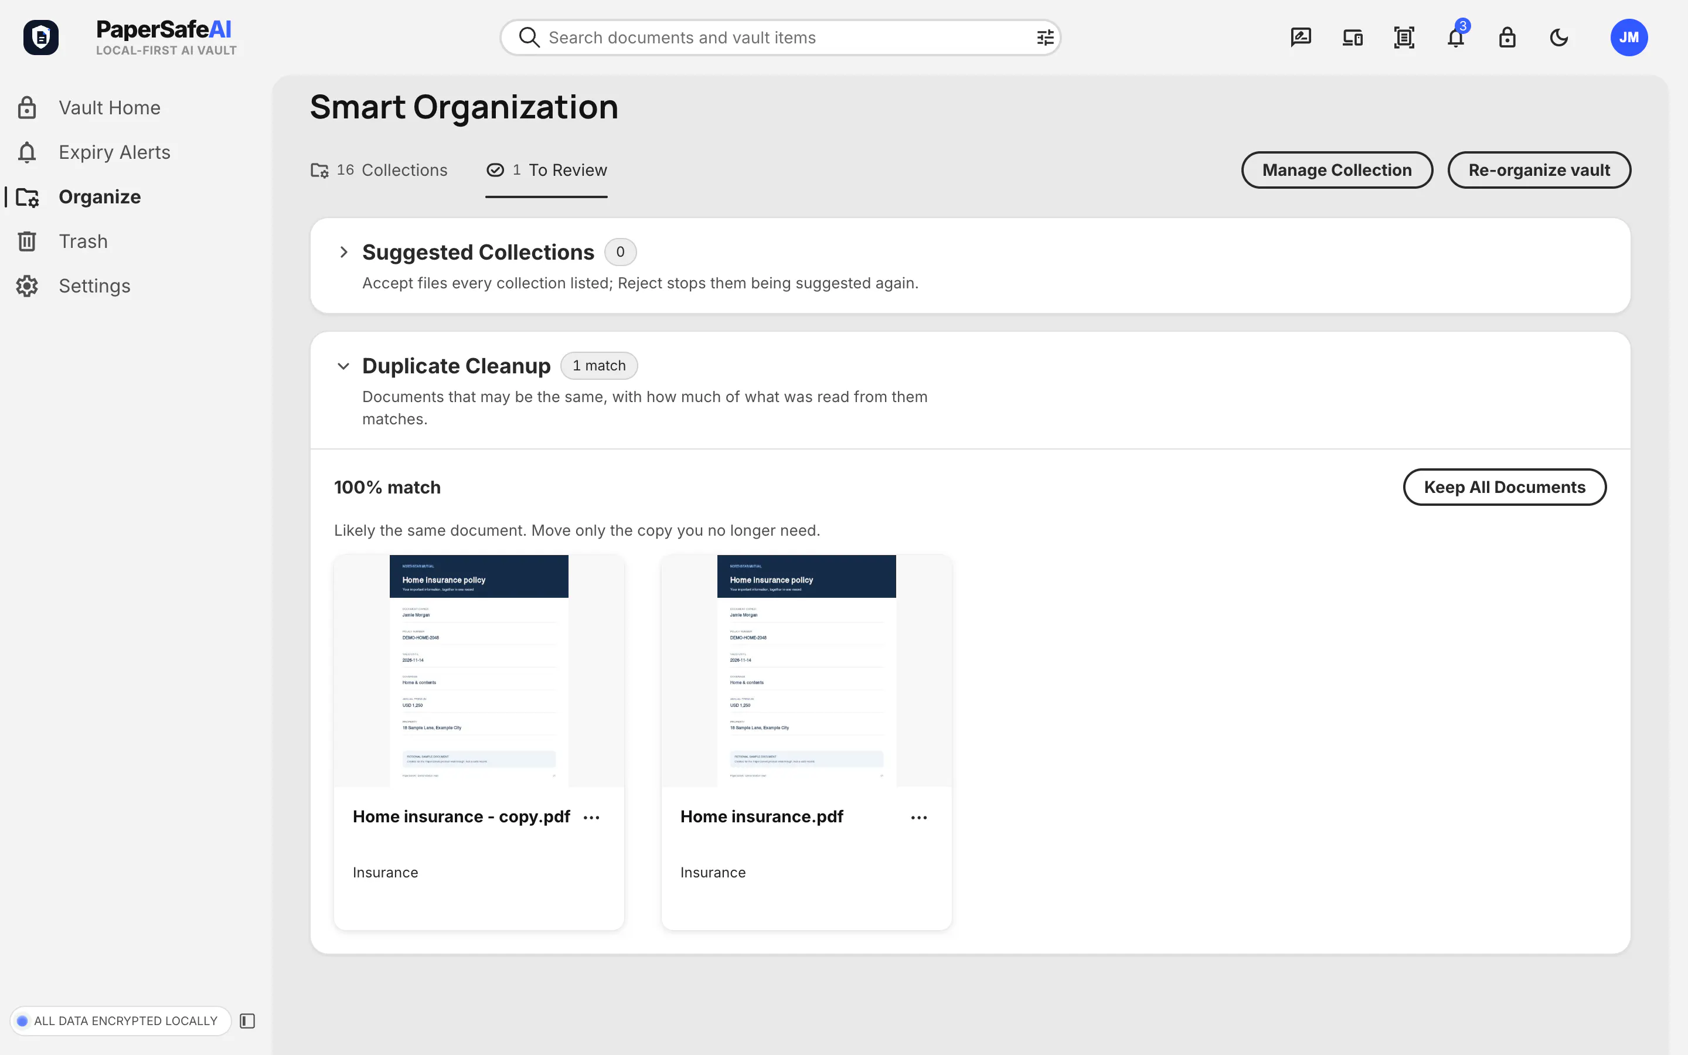Image resolution: width=1688 pixels, height=1055 pixels.
Task: Open JM profile avatar
Action: (x=1629, y=38)
